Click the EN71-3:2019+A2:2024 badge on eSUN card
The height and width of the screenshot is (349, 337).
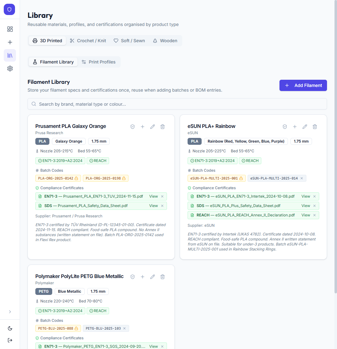pyautogui.click(x=213, y=161)
